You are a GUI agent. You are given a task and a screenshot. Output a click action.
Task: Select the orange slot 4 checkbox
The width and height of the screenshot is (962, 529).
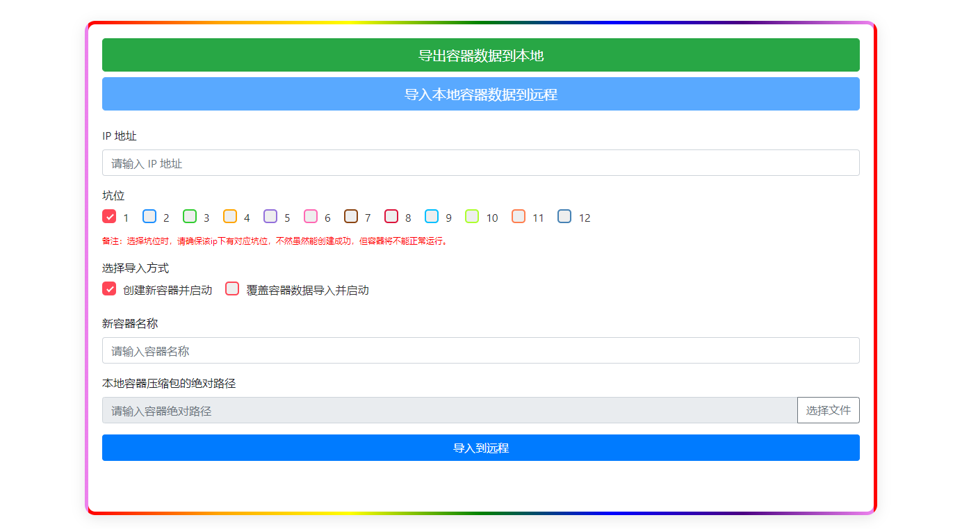pyautogui.click(x=230, y=216)
